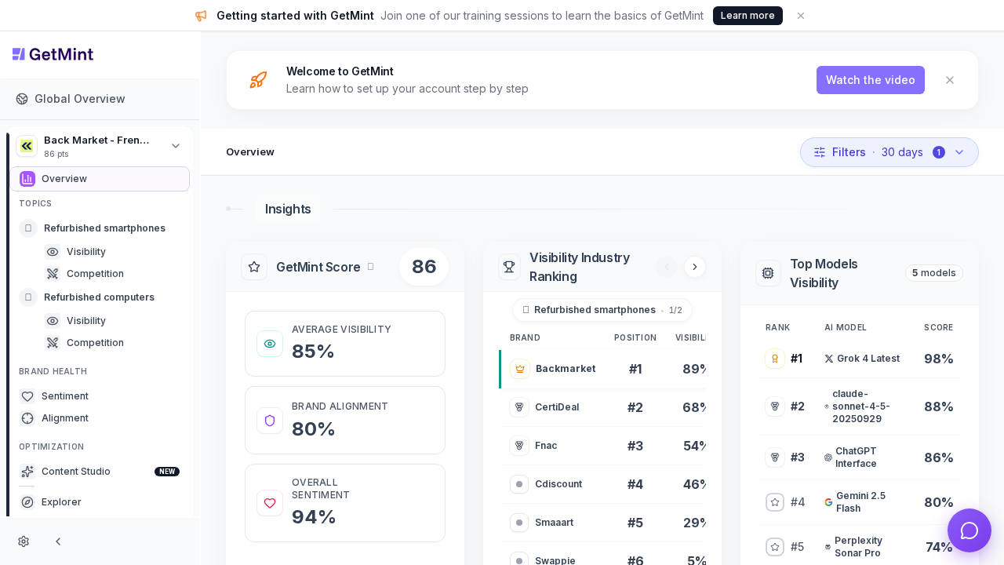The image size is (1004, 565).
Task: Click Watch the video button
Action: [871, 80]
